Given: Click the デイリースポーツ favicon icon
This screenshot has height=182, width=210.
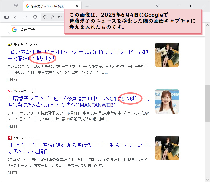Looking at the screenshot, I should (x=10, y=45).
